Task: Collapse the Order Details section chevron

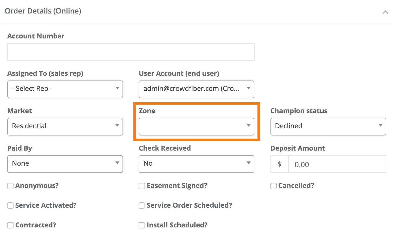Action: click(x=385, y=12)
